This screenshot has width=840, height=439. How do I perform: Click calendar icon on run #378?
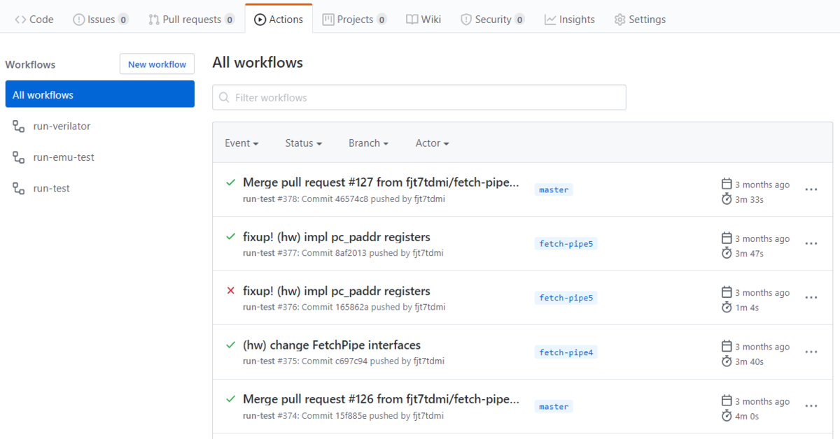[x=727, y=184]
